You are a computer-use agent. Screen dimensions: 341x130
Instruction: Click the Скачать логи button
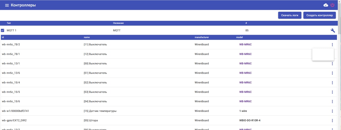click(290, 15)
